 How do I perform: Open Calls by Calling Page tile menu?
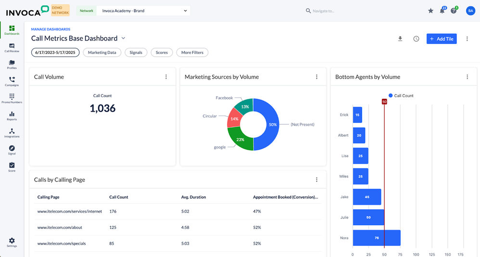pyautogui.click(x=317, y=180)
